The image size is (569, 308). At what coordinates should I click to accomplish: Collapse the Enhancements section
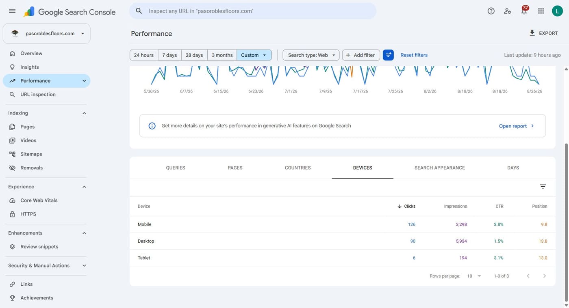pos(84,233)
